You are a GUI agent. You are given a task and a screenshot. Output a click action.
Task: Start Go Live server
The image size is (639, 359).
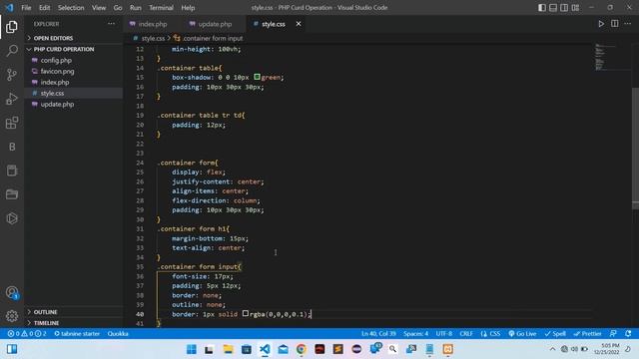522,333
